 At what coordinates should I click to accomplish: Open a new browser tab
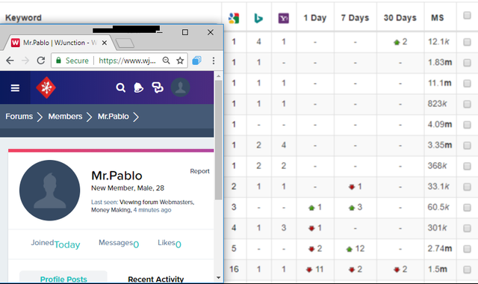pyautogui.click(x=125, y=43)
